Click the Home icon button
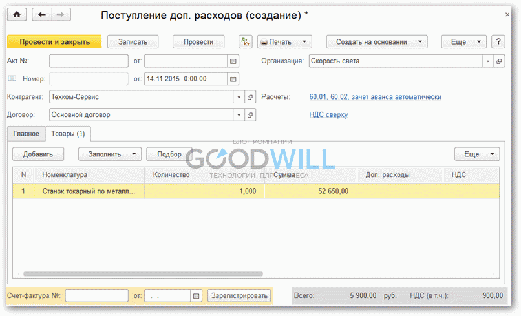The image size is (521, 316). pos(17,14)
